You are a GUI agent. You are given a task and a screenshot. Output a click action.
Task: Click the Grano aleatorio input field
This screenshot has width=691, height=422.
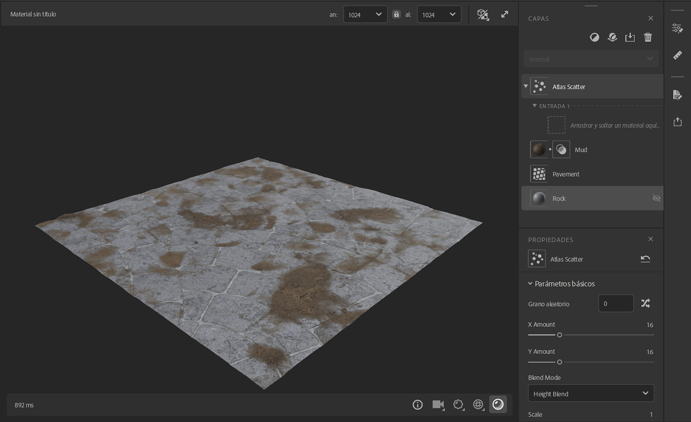point(615,304)
